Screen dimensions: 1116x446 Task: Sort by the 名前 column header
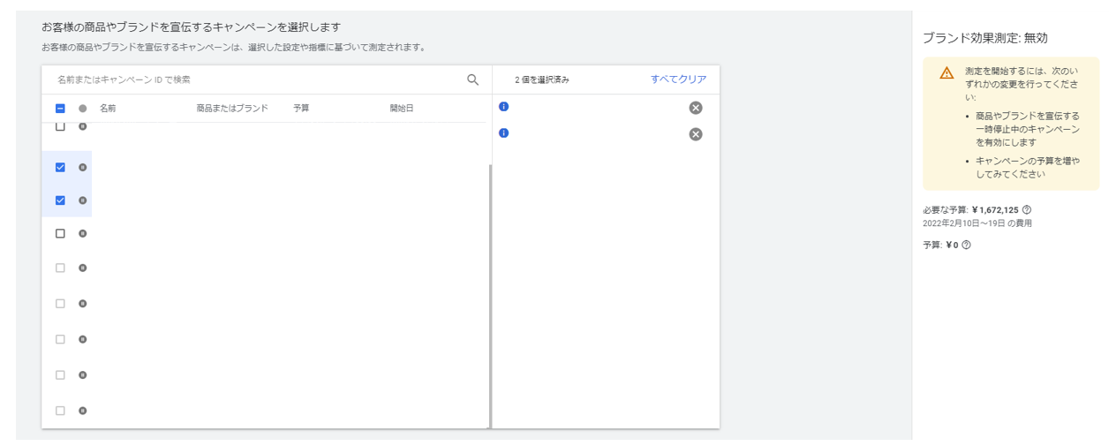pyautogui.click(x=108, y=109)
